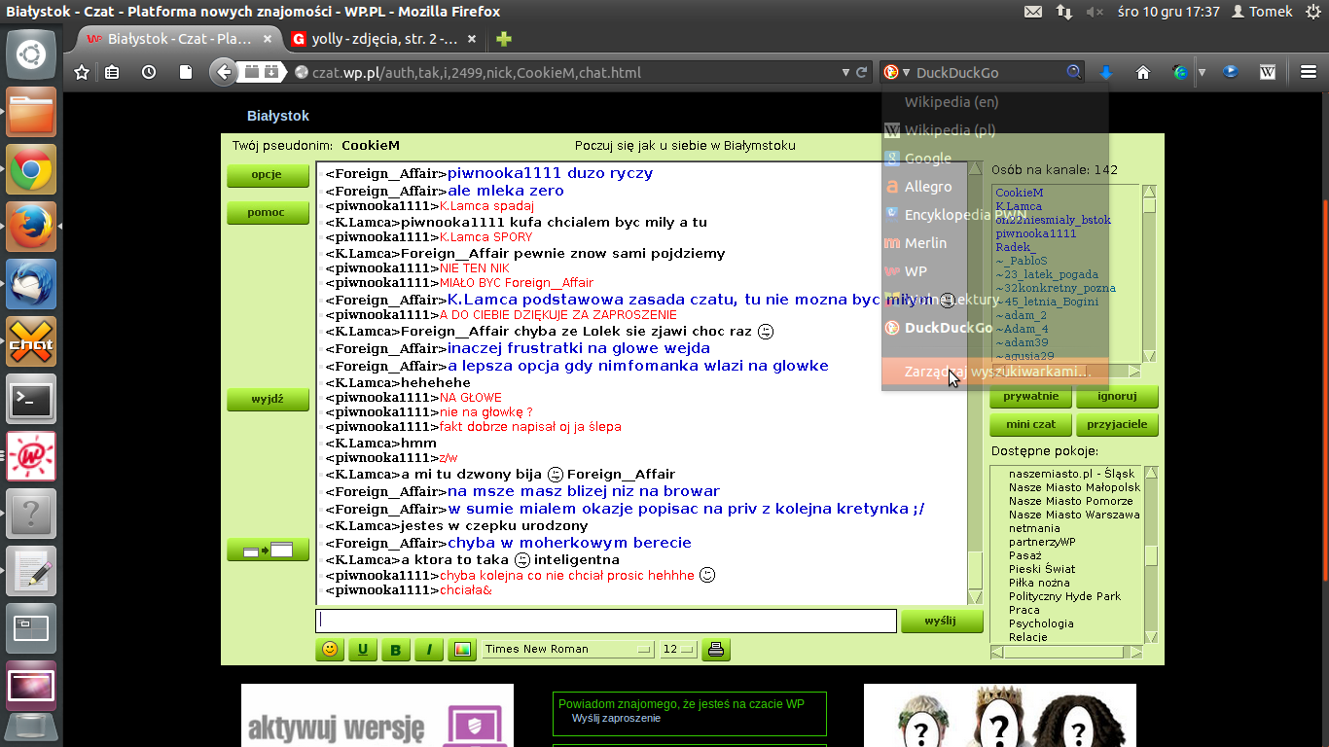
Task: Open the mini czat button
Action: 1030,424
